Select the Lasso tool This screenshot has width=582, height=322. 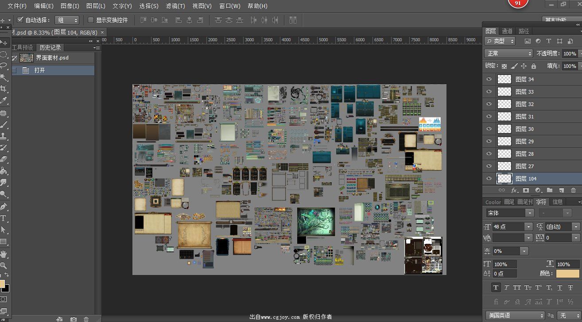[x=4, y=66]
